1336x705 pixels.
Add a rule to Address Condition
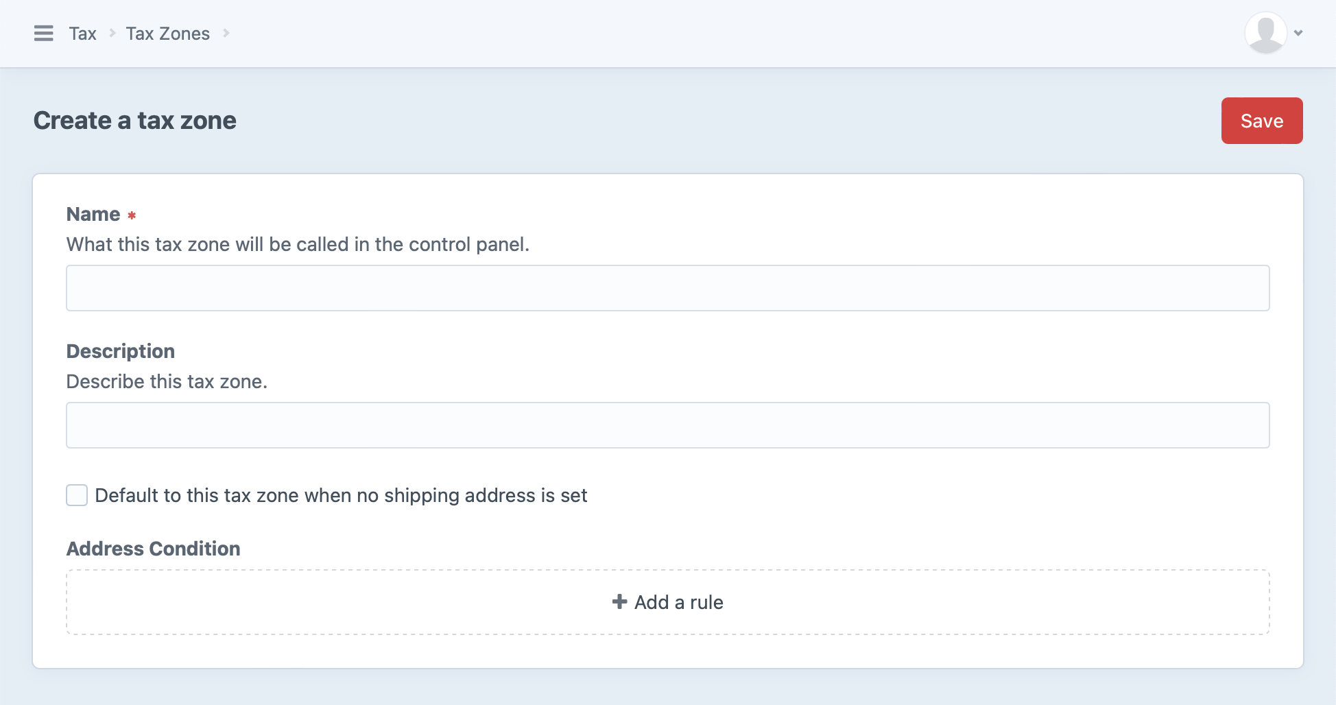point(667,602)
